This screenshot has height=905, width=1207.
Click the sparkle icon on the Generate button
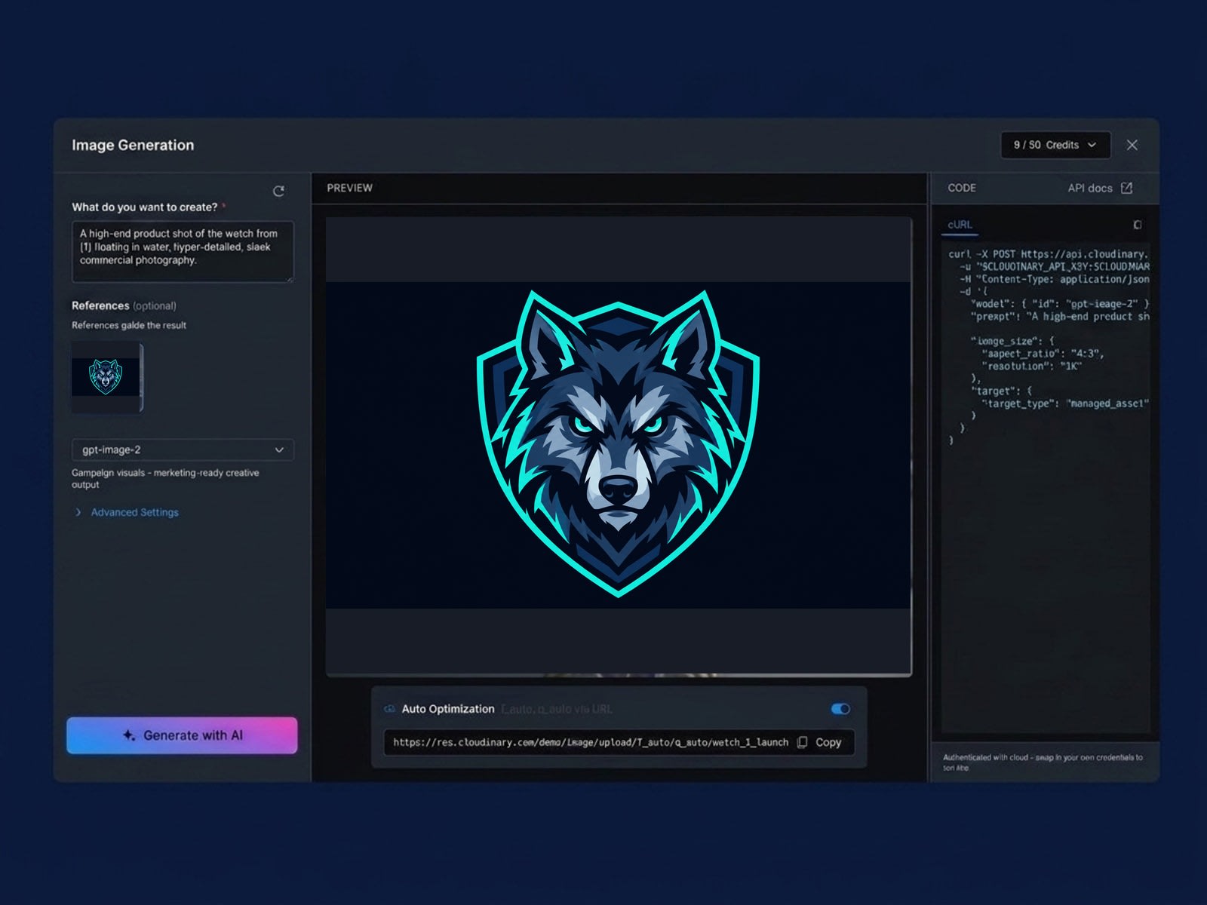pos(129,735)
